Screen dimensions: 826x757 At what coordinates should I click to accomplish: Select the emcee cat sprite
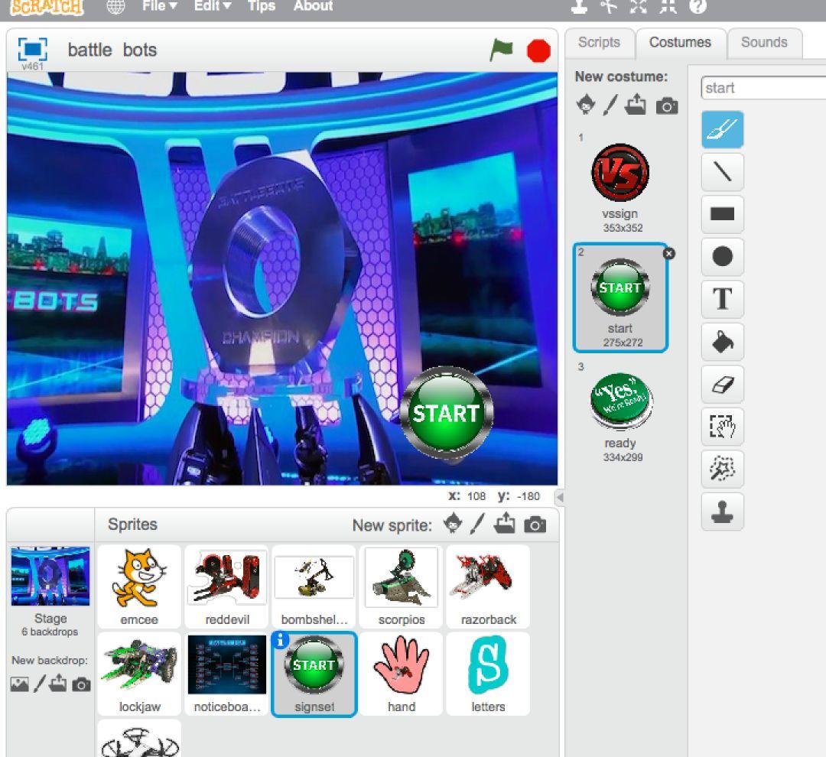tap(139, 586)
